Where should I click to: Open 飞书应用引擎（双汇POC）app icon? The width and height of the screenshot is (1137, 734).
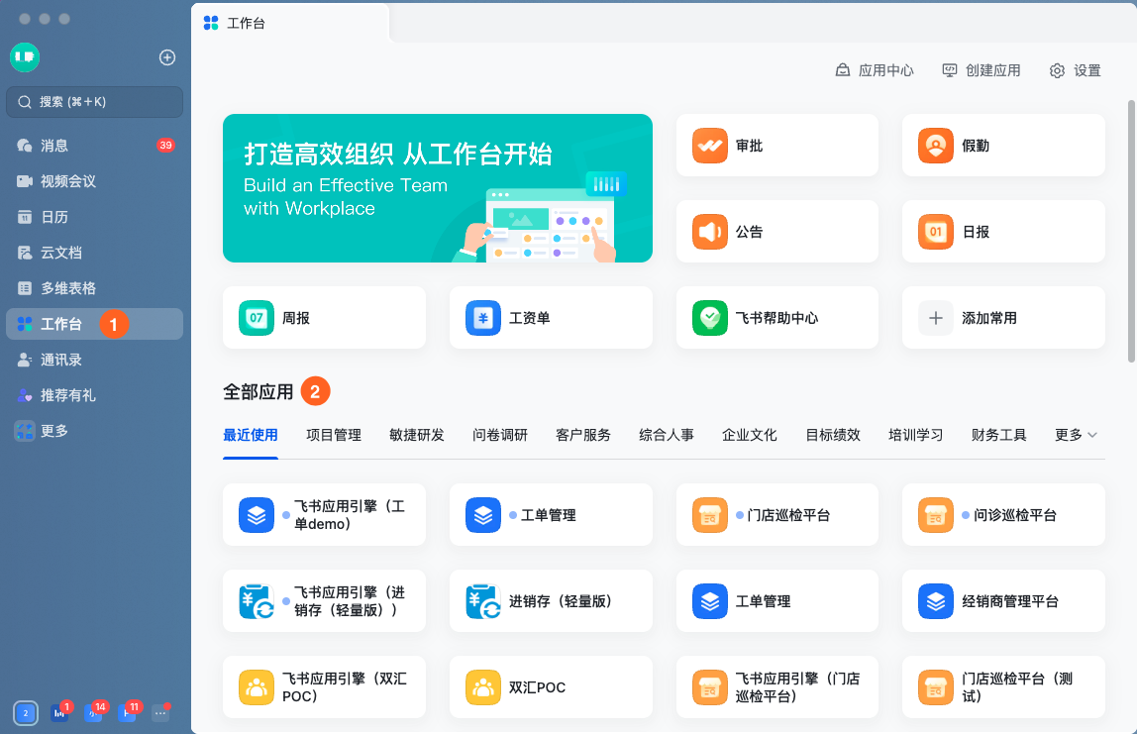click(256, 687)
